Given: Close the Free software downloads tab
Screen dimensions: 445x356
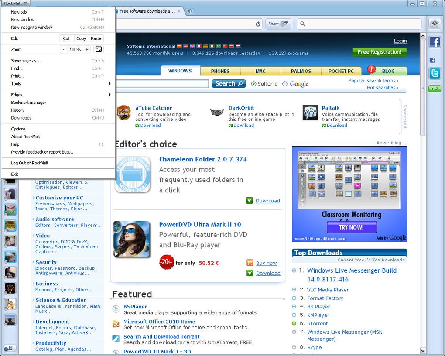Looking at the screenshot, I should pyautogui.click(x=179, y=11).
